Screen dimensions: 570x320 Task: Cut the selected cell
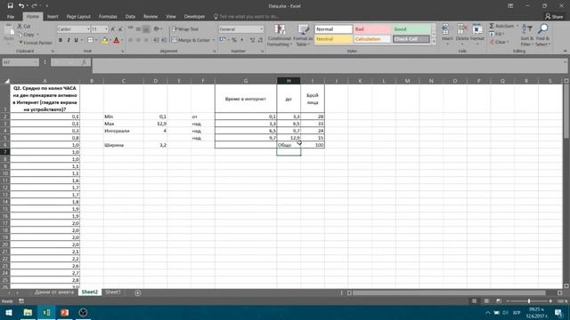[24, 27]
